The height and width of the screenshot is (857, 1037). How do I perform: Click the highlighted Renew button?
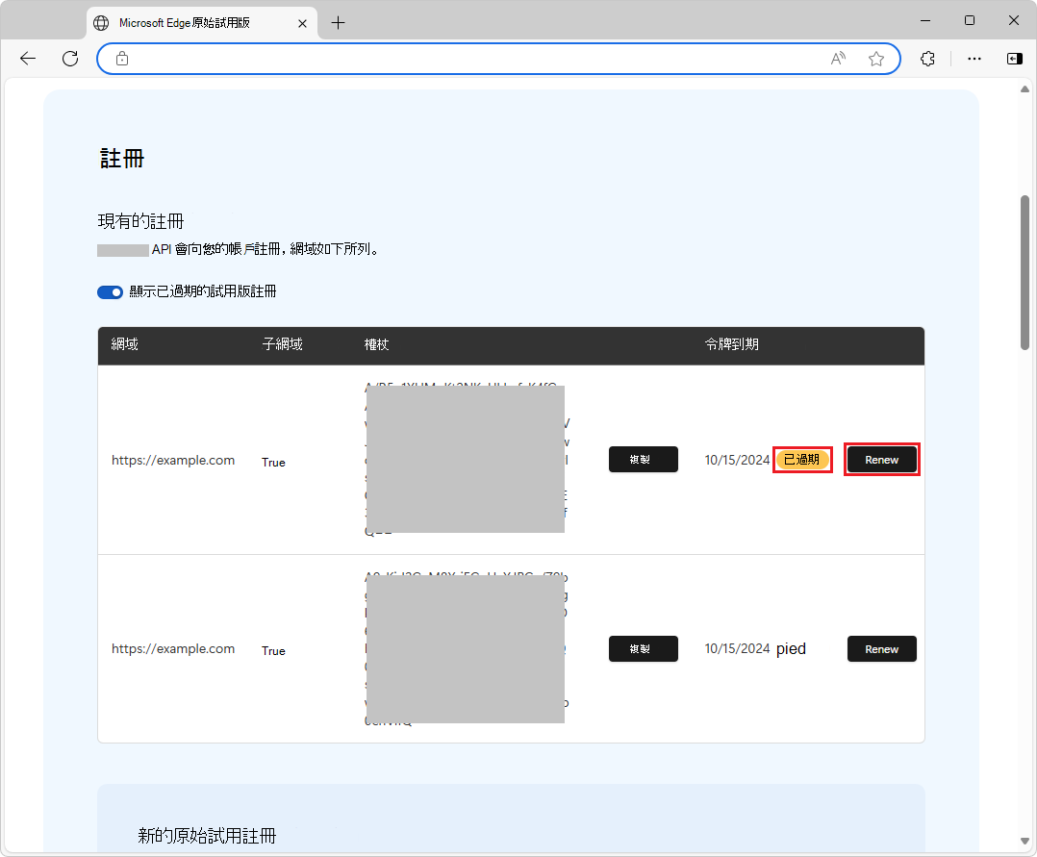pyautogui.click(x=881, y=460)
